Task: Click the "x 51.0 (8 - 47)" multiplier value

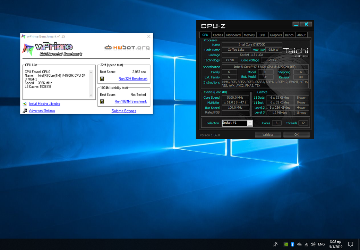Action: click(x=235, y=102)
